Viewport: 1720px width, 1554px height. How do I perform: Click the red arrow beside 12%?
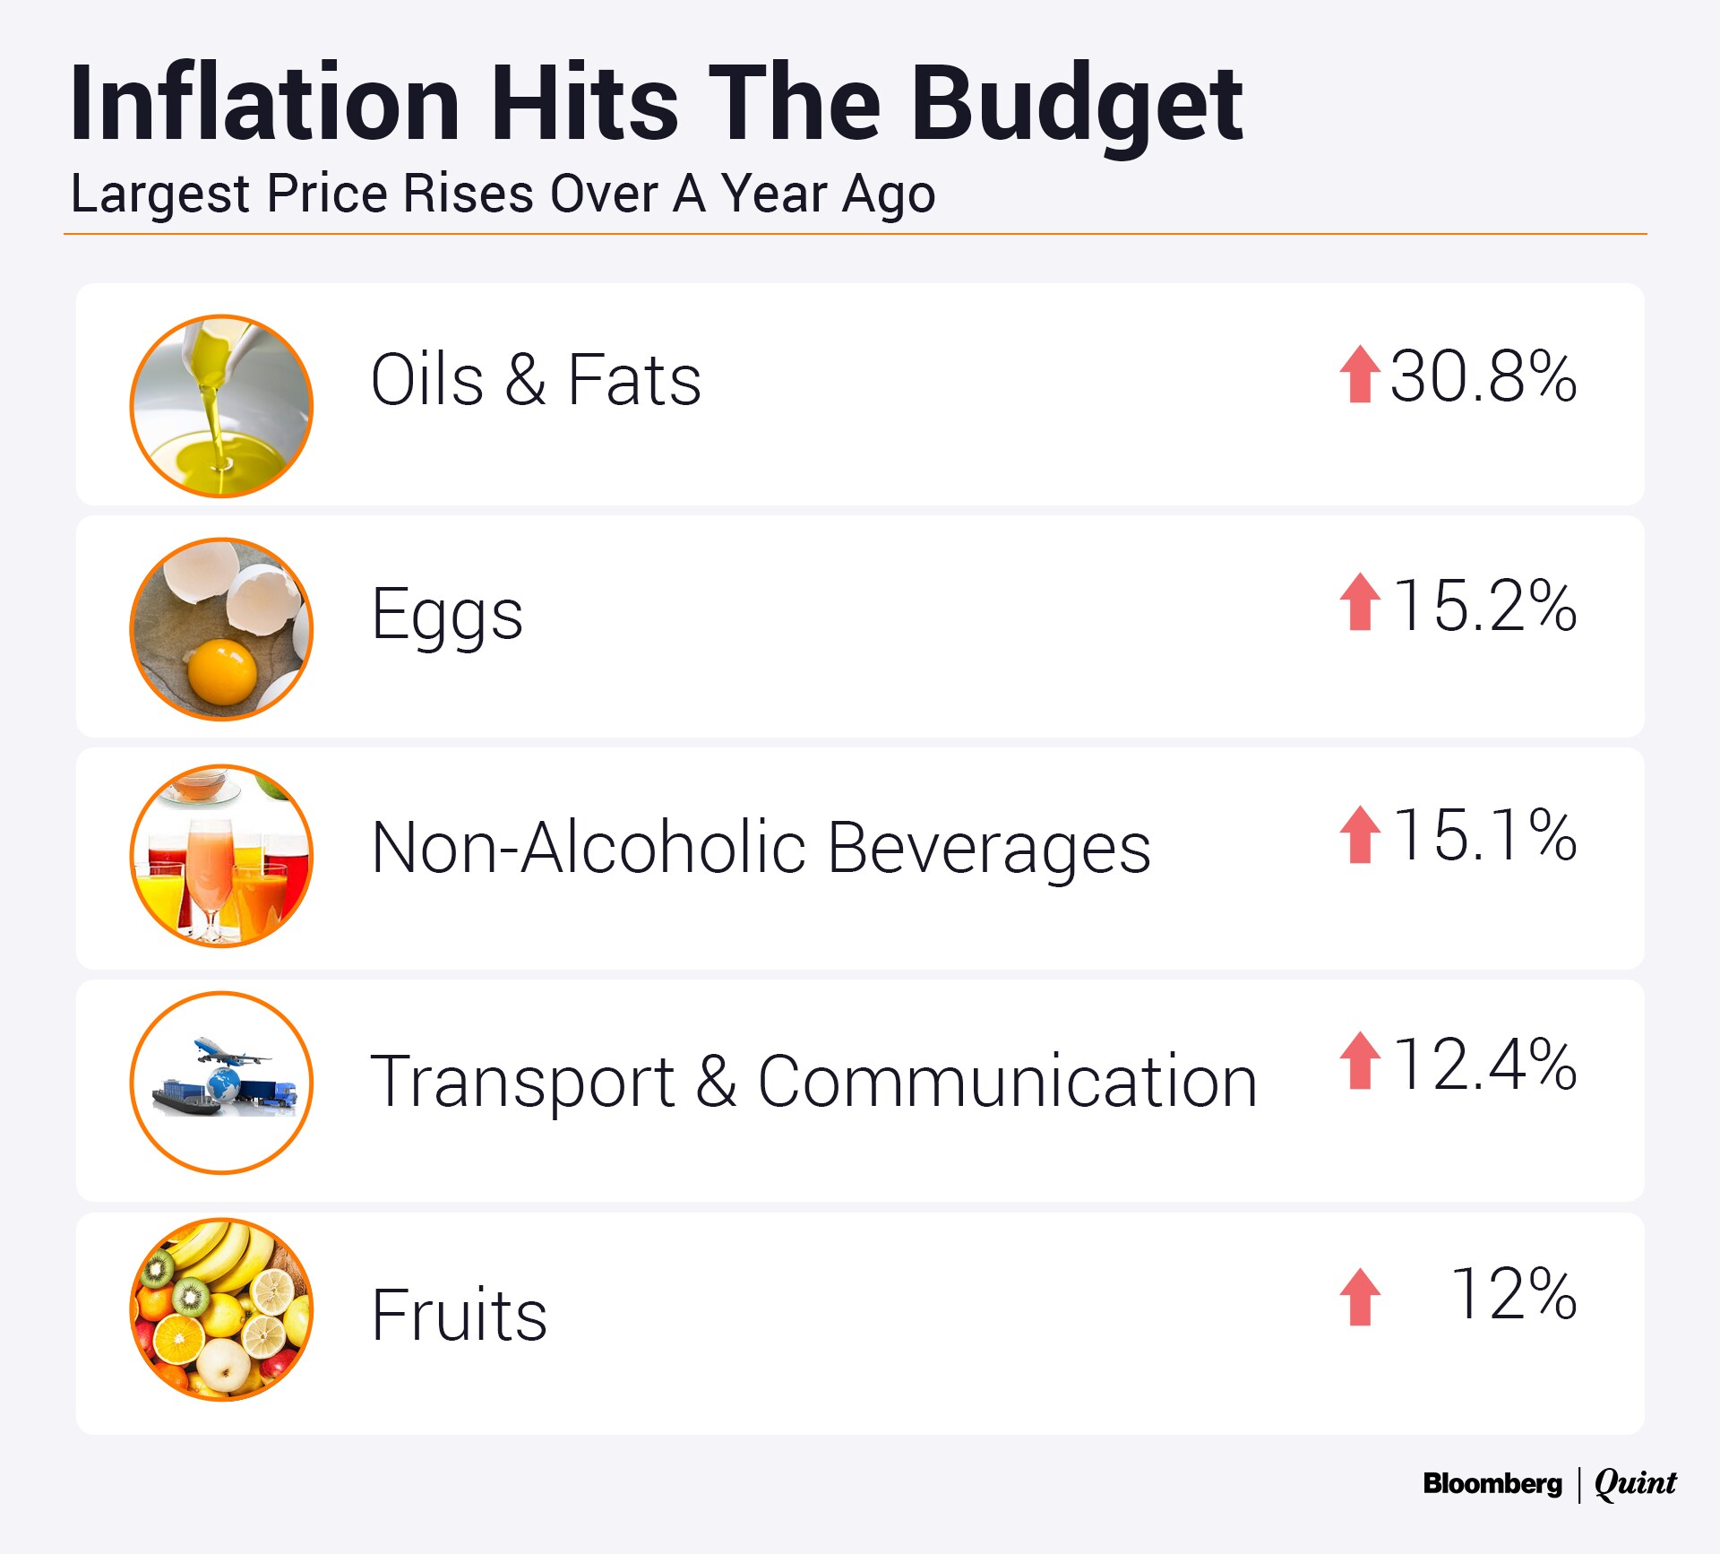coord(1359,1297)
